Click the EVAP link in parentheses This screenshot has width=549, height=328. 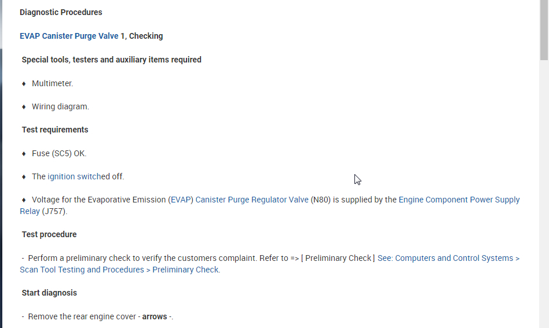coord(181,200)
